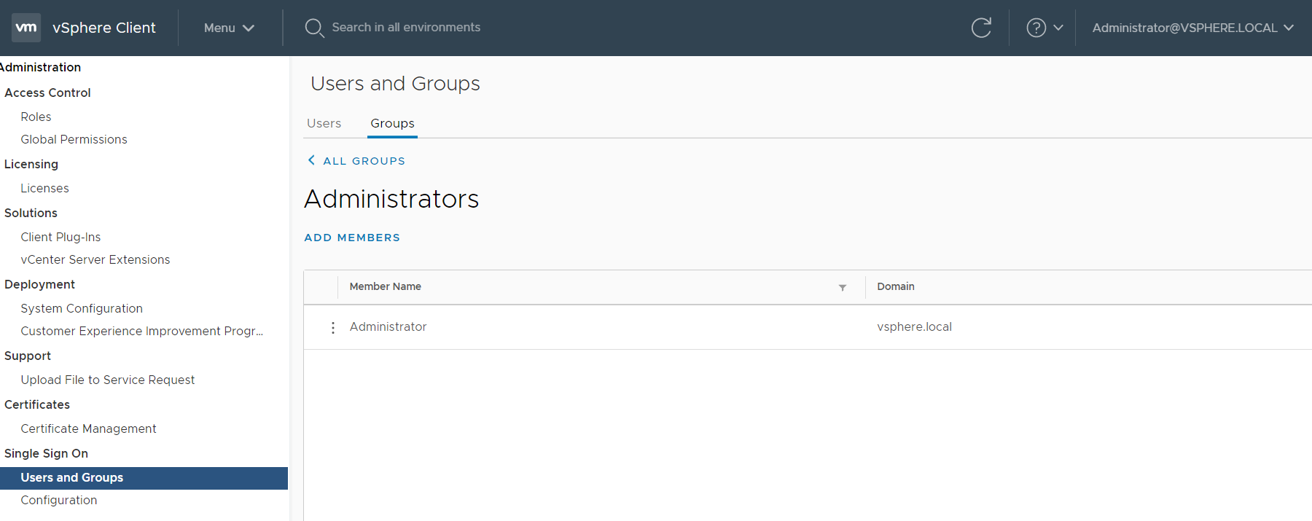This screenshot has height=521, width=1312.
Task: Open Roles in the sidebar
Action: (36, 117)
